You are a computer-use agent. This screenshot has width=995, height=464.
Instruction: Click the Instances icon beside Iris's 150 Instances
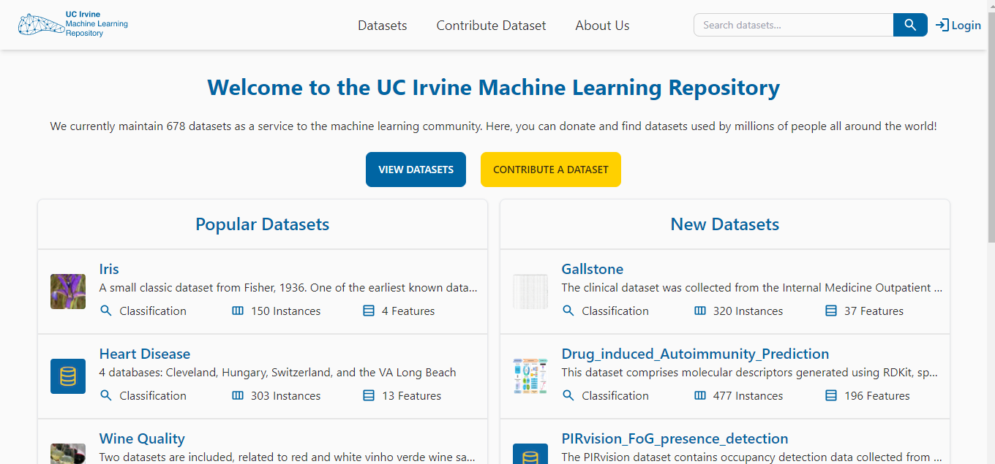[x=237, y=311]
